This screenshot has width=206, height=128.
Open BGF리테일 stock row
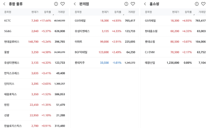pyautogui.click(x=105, y=52)
